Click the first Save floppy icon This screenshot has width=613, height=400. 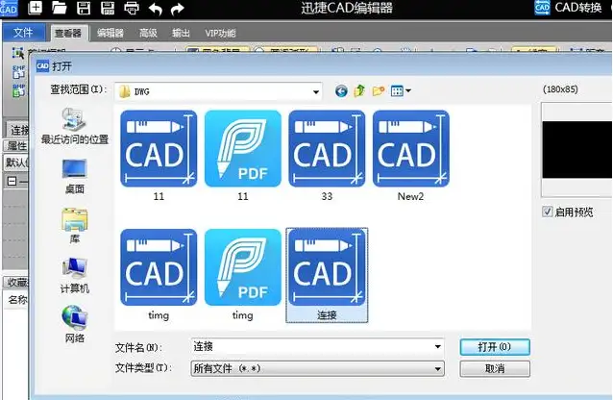pos(84,8)
